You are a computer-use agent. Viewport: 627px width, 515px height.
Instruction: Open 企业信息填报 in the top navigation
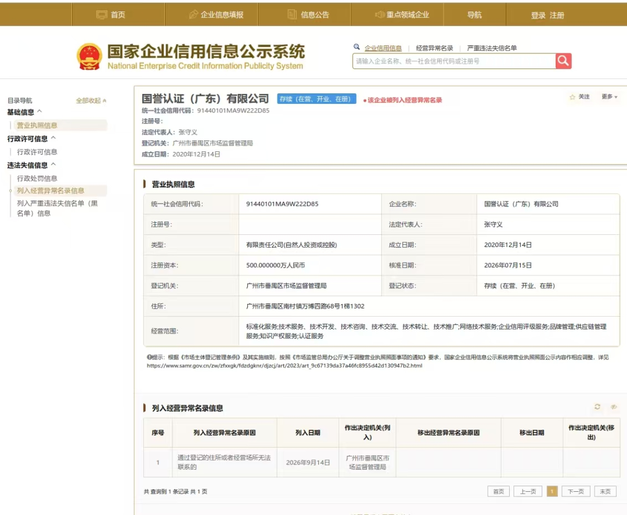[216, 14]
